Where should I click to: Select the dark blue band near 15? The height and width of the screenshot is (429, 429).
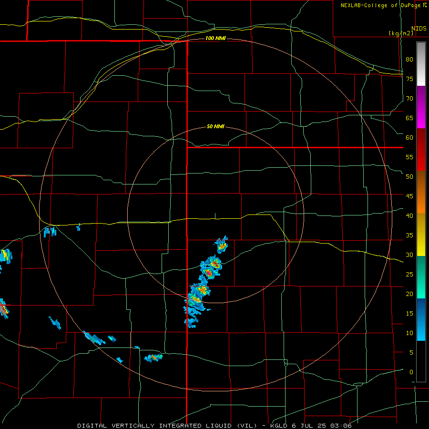pyautogui.click(x=421, y=319)
